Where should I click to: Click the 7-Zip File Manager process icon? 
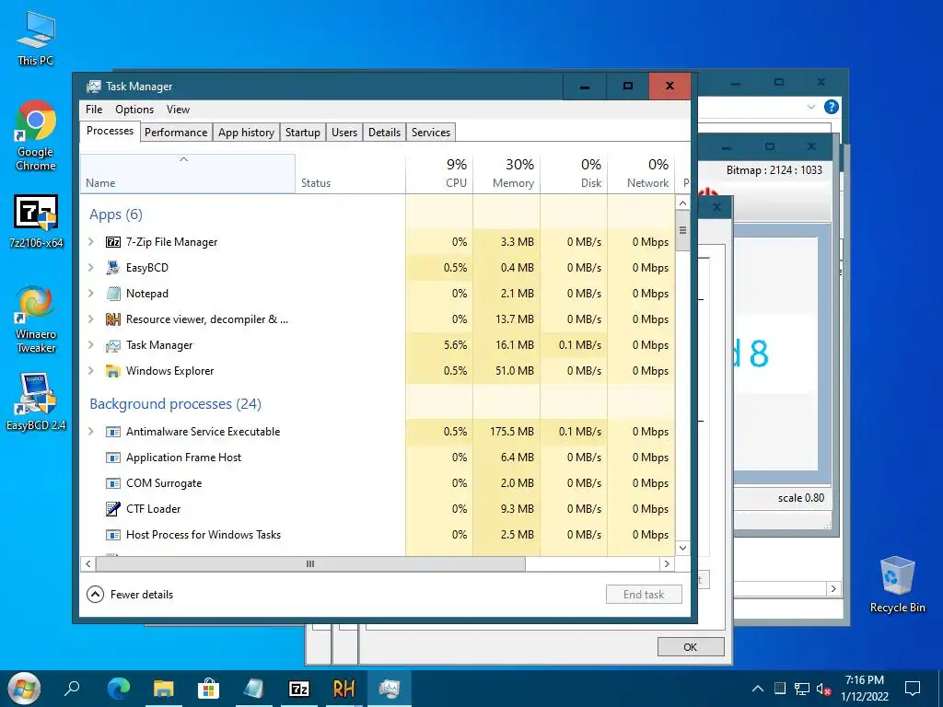point(113,242)
